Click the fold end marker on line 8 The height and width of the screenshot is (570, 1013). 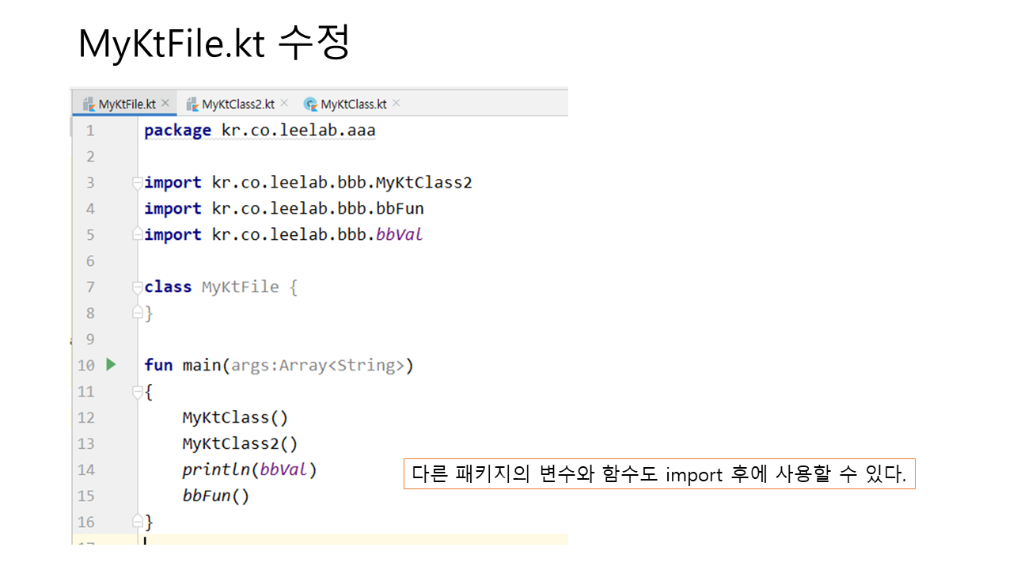tap(137, 313)
